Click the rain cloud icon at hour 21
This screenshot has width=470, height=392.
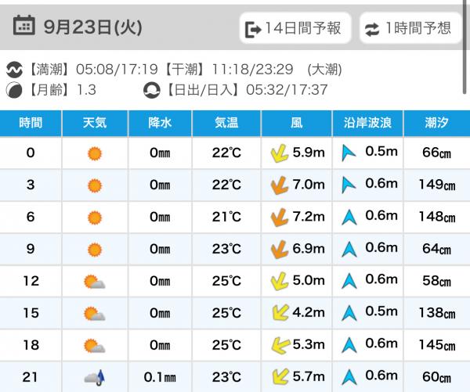95,378
